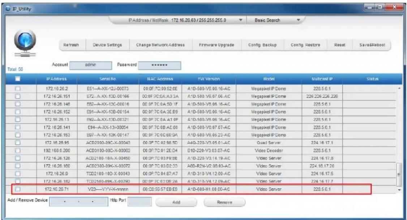This screenshot has height=220, width=407.
Task: Click the Refresh button
Action: click(x=71, y=45)
